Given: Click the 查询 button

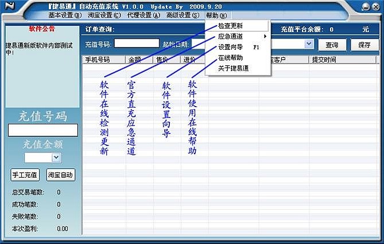Looking at the screenshot, I should pyautogui.click(x=332, y=45).
